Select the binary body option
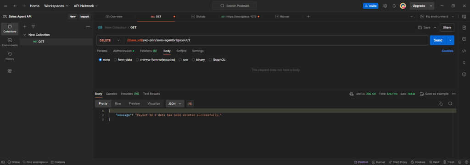This screenshot has width=470, height=165. (x=198, y=60)
